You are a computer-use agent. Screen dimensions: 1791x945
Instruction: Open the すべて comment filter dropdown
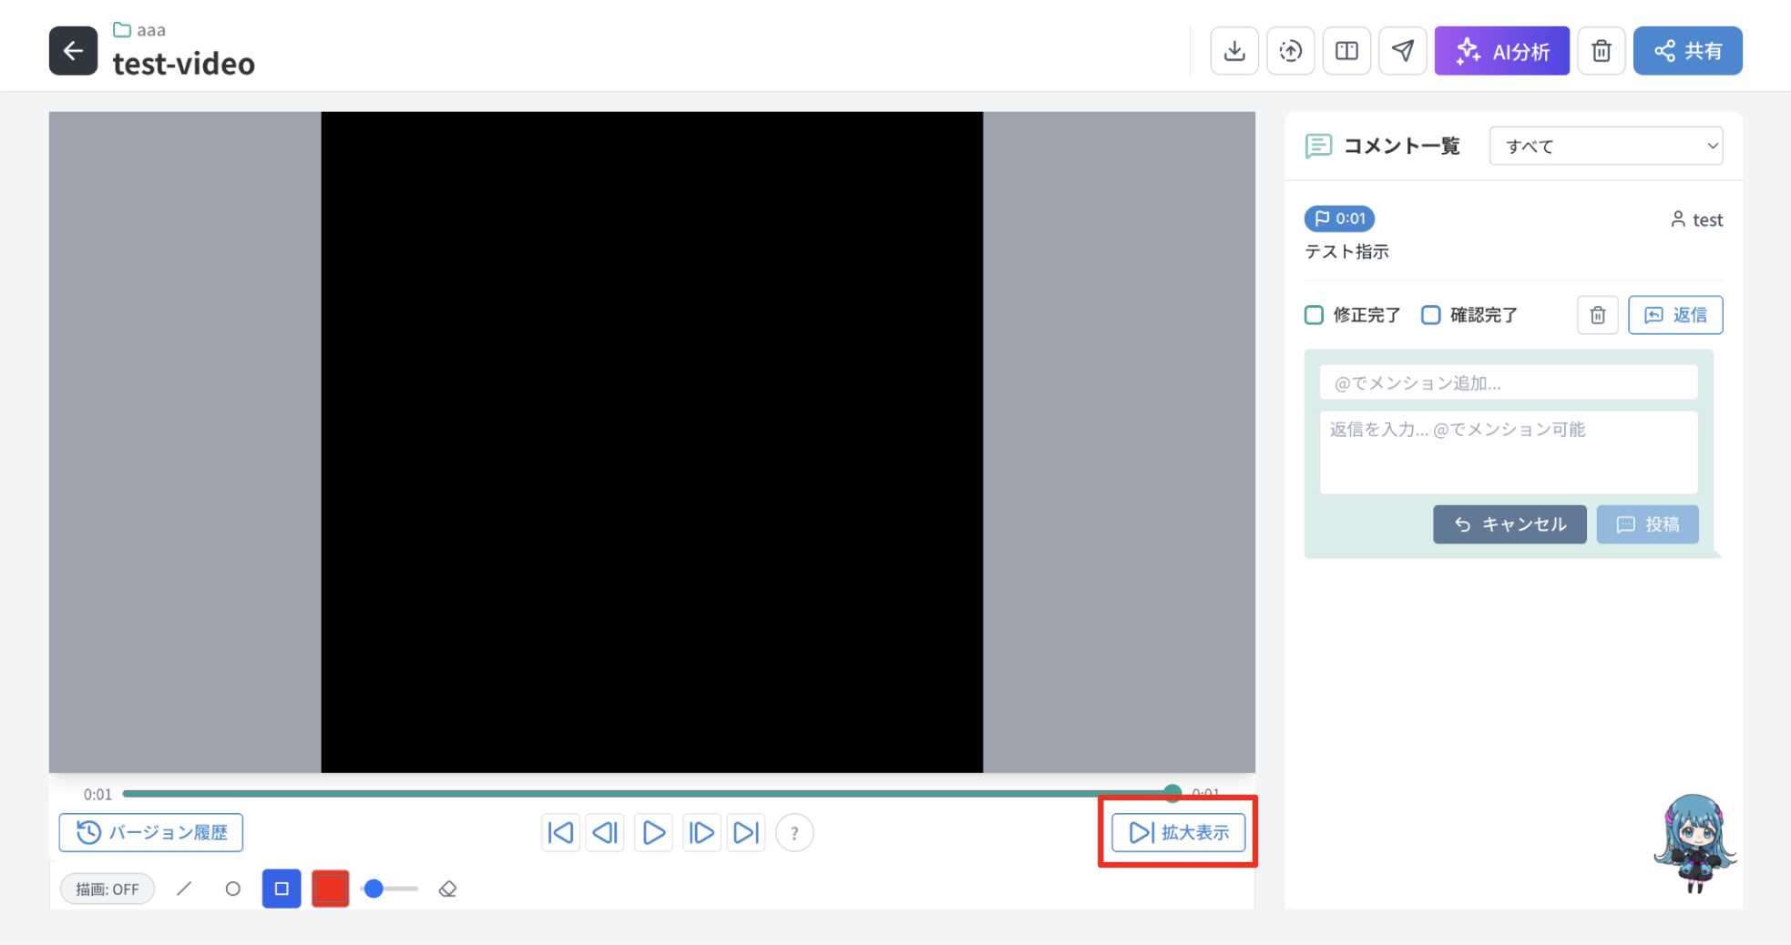pyautogui.click(x=1606, y=146)
